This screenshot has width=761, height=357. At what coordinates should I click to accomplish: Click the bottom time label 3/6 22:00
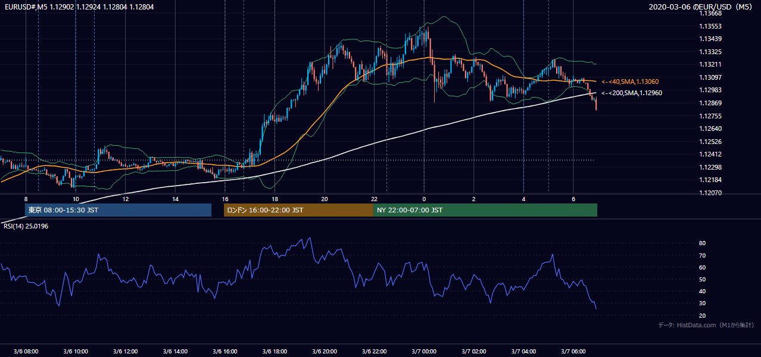click(x=374, y=352)
